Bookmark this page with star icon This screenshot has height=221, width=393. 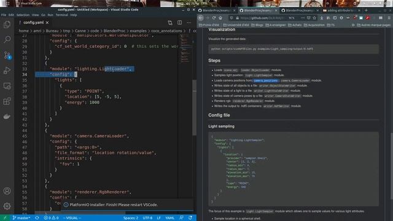(314, 18)
